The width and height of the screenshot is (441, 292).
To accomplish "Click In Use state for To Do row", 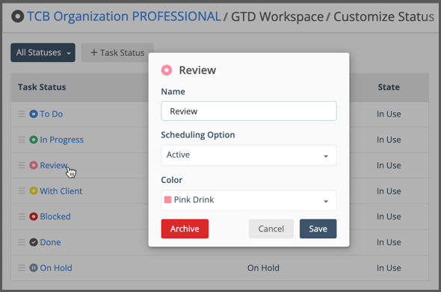I will coord(389,114).
